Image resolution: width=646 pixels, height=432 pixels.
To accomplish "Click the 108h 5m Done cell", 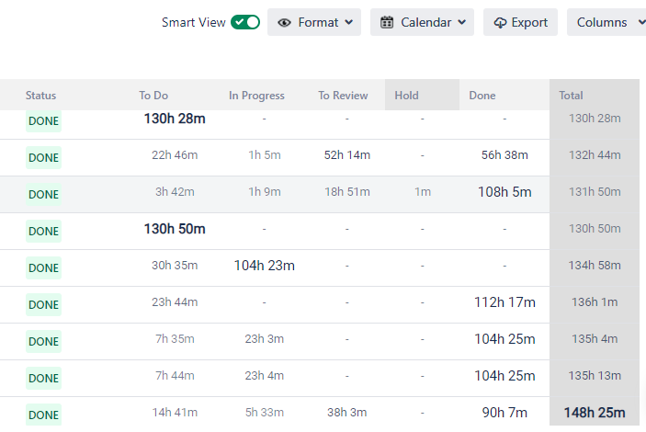I will (x=504, y=192).
